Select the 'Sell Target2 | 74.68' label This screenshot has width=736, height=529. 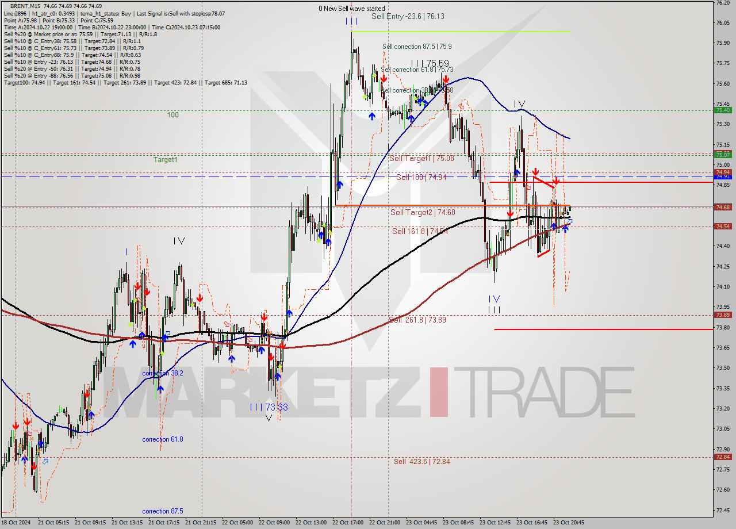tap(423, 212)
